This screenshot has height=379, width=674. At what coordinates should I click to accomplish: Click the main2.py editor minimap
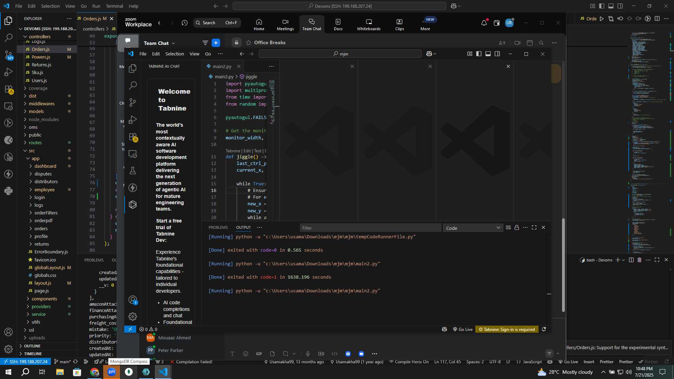pyautogui.click(x=272, y=102)
